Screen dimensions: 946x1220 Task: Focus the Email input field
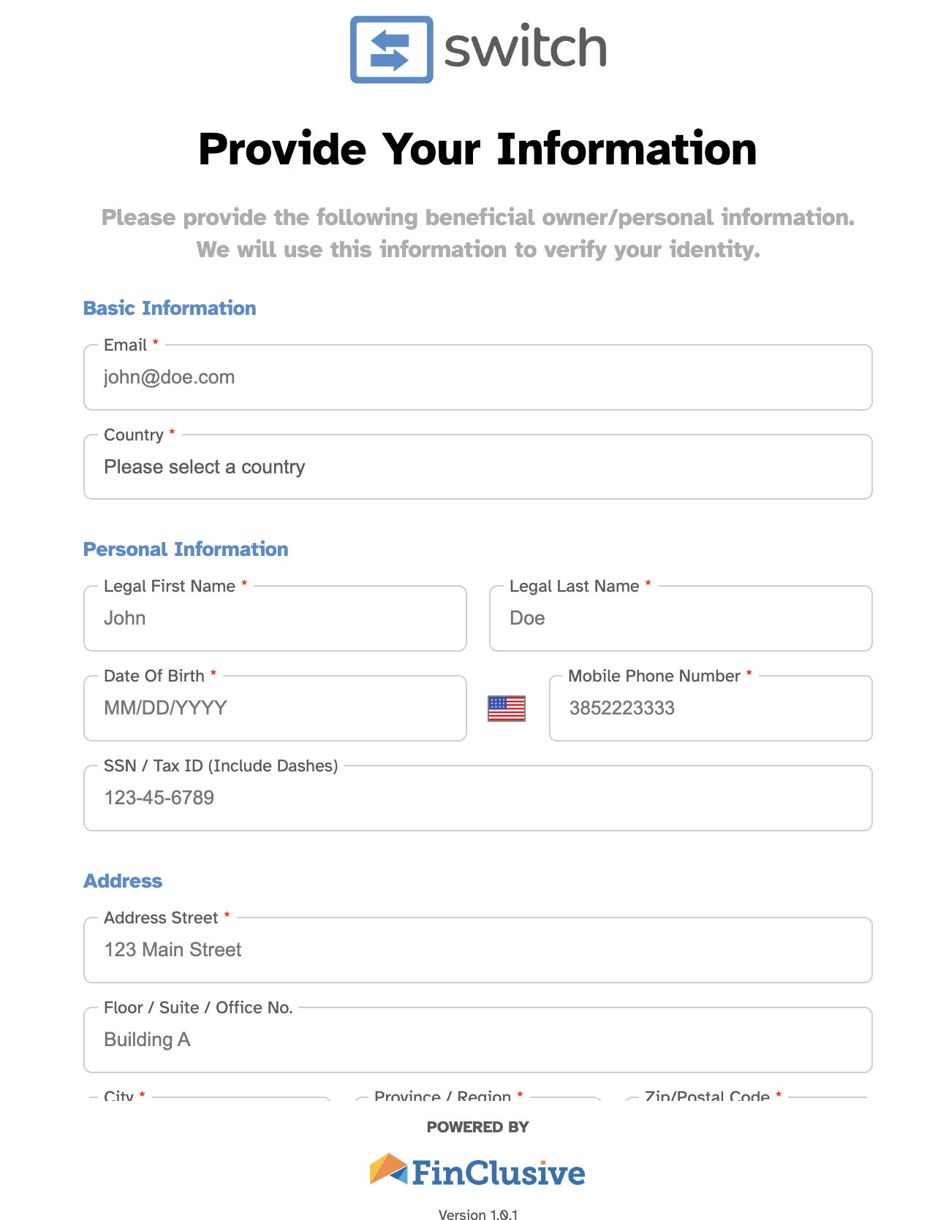tap(478, 377)
